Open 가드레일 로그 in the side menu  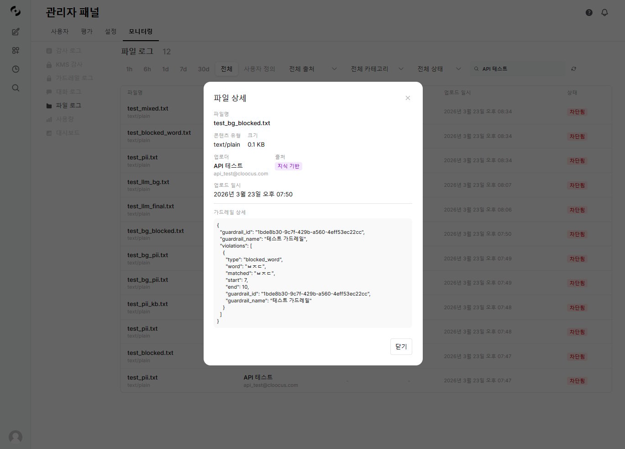pos(74,78)
